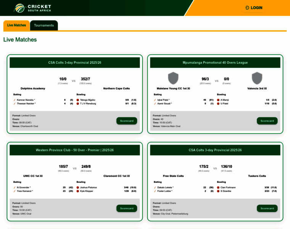This screenshot has width=290, height=229.
Task: Click Valencia 3rd XI team name
Action: (257, 89)
